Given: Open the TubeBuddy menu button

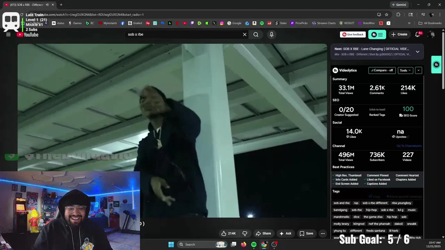Looking at the screenshot, I should (x=377, y=34).
